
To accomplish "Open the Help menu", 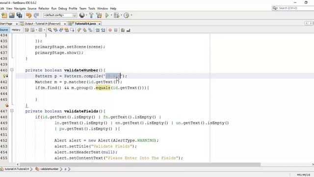I will click(113, 8).
